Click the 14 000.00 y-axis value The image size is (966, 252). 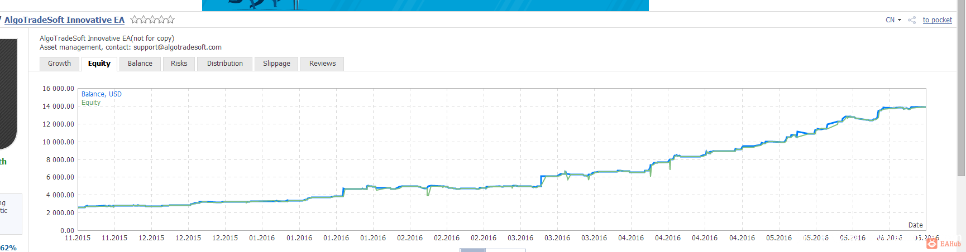tap(58, 106)
